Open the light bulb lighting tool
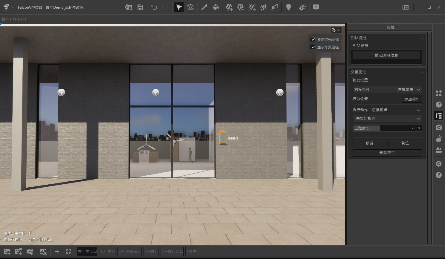The width and height of the screenshot is (445, 259). coord(289,7)
